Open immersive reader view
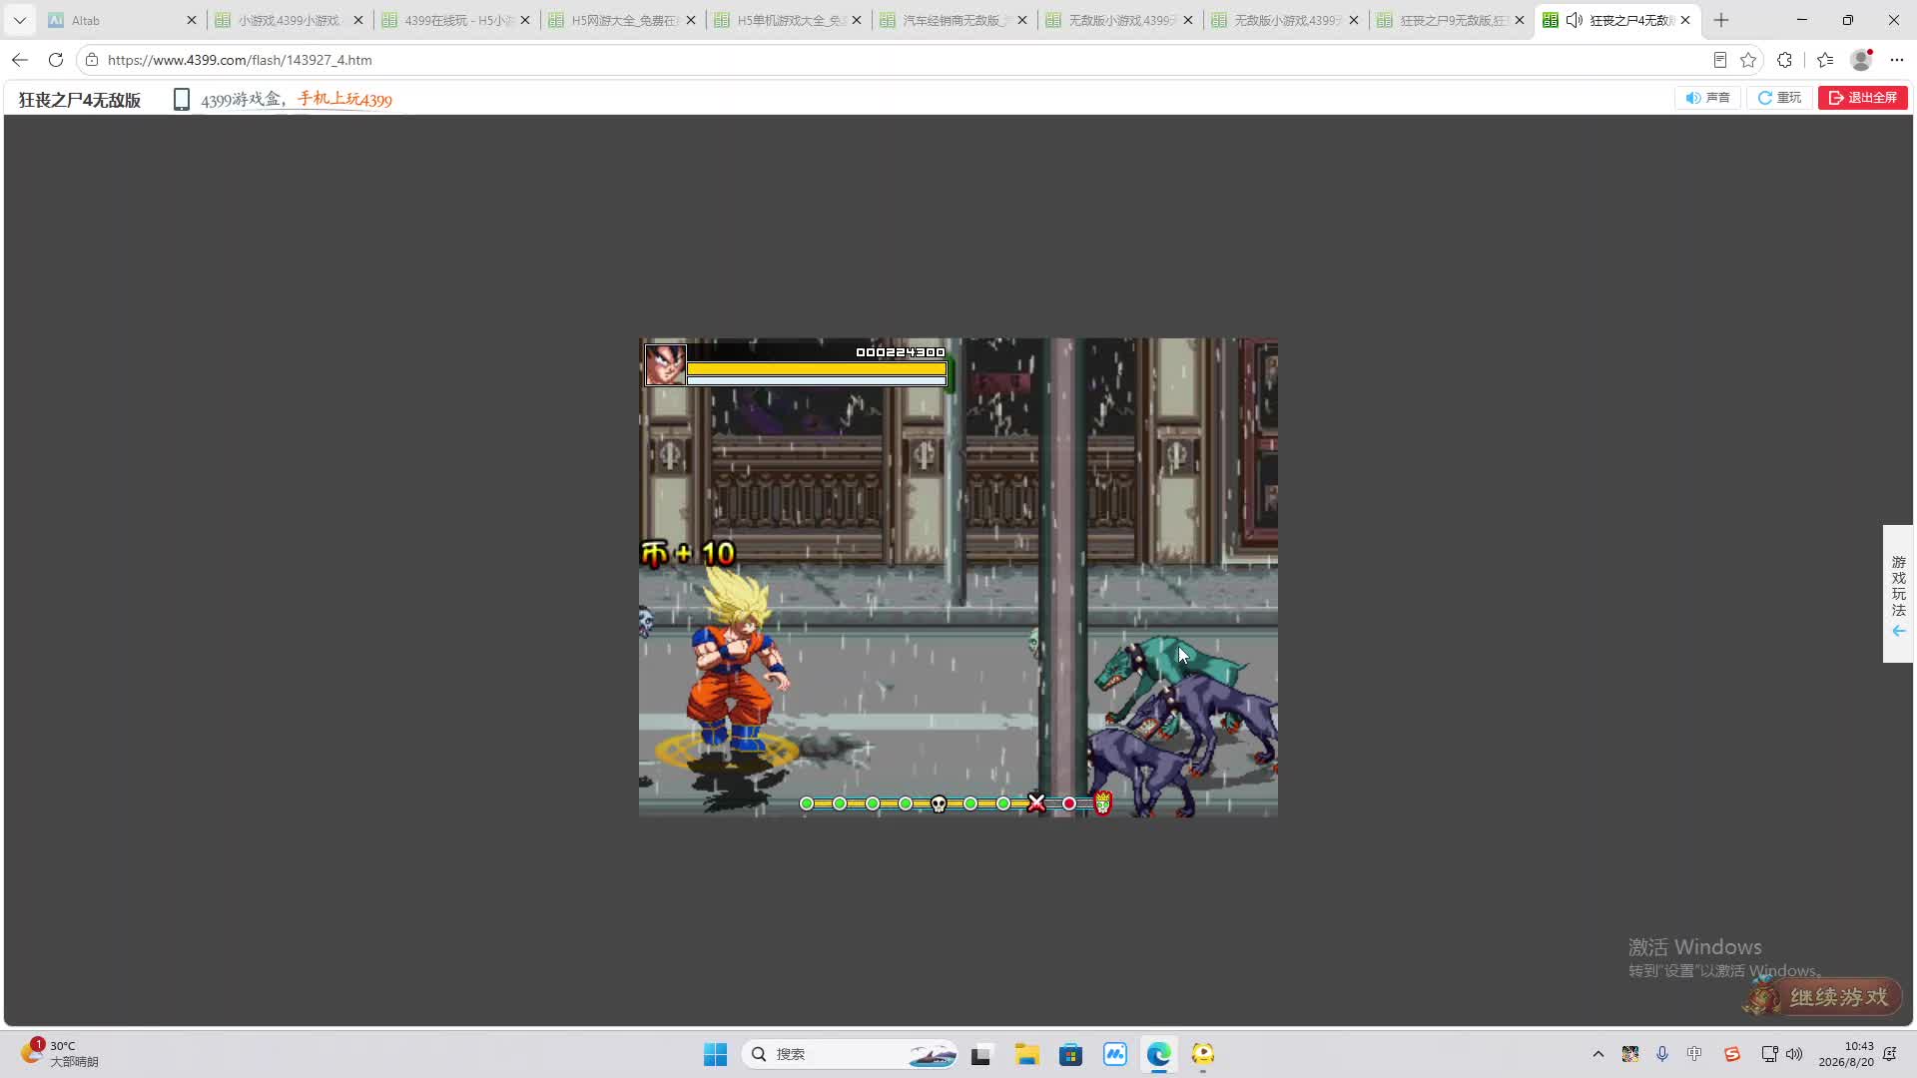Screen dimensions: 1917x1078 pos(1719,60)
